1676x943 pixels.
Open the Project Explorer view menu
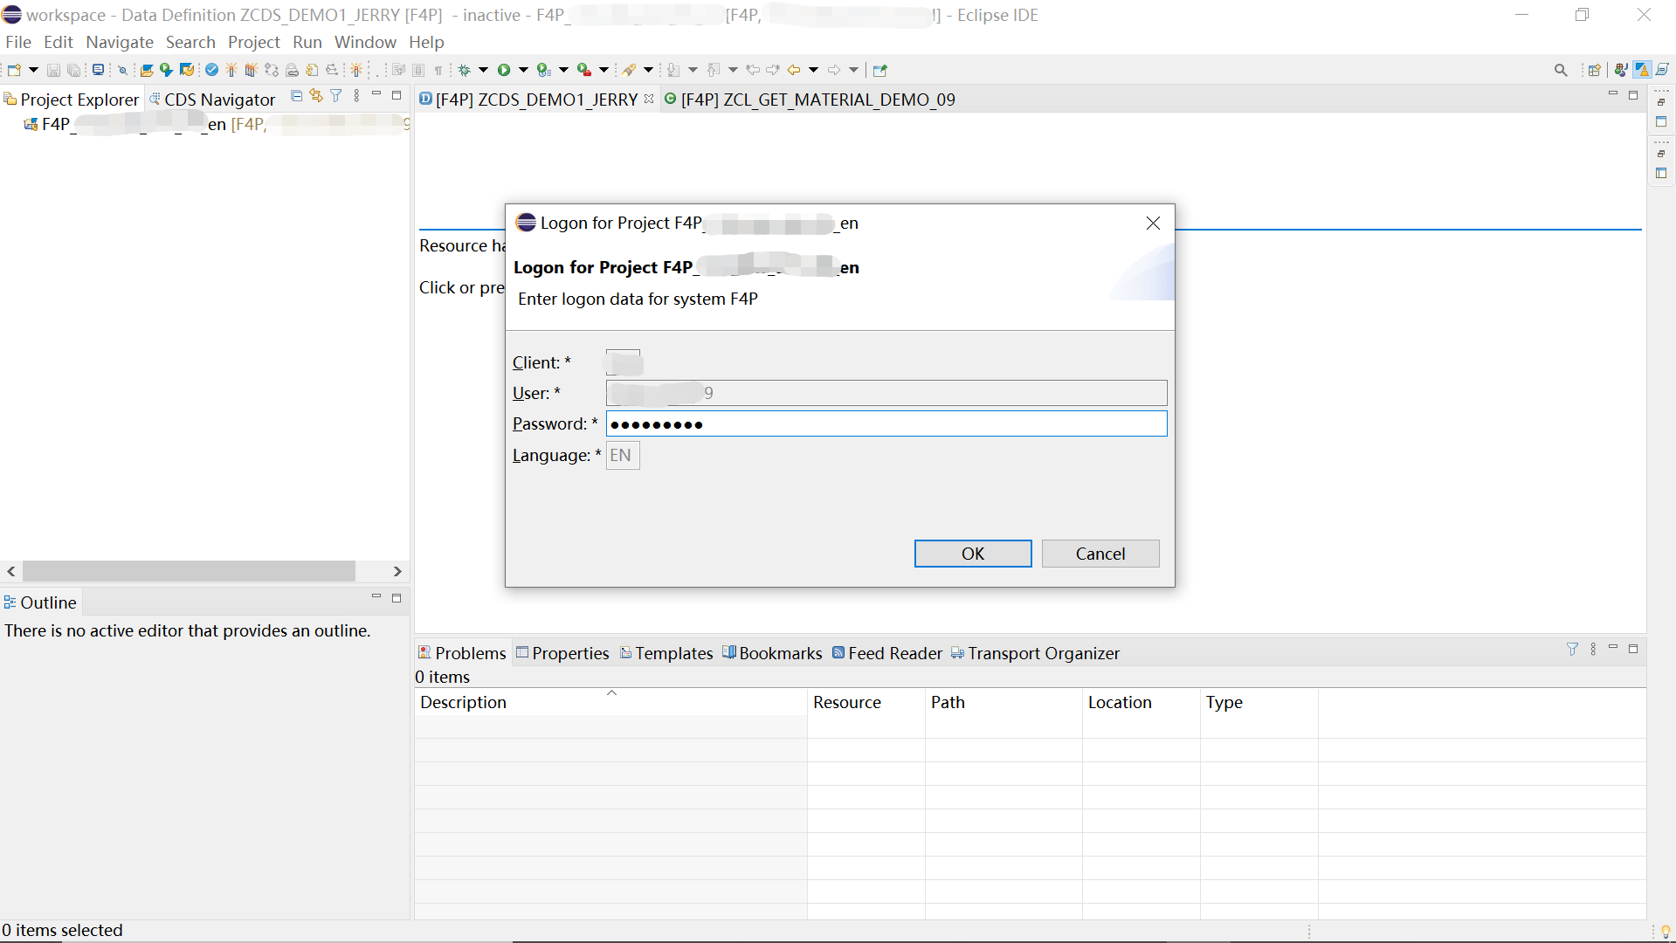(356, 96)
